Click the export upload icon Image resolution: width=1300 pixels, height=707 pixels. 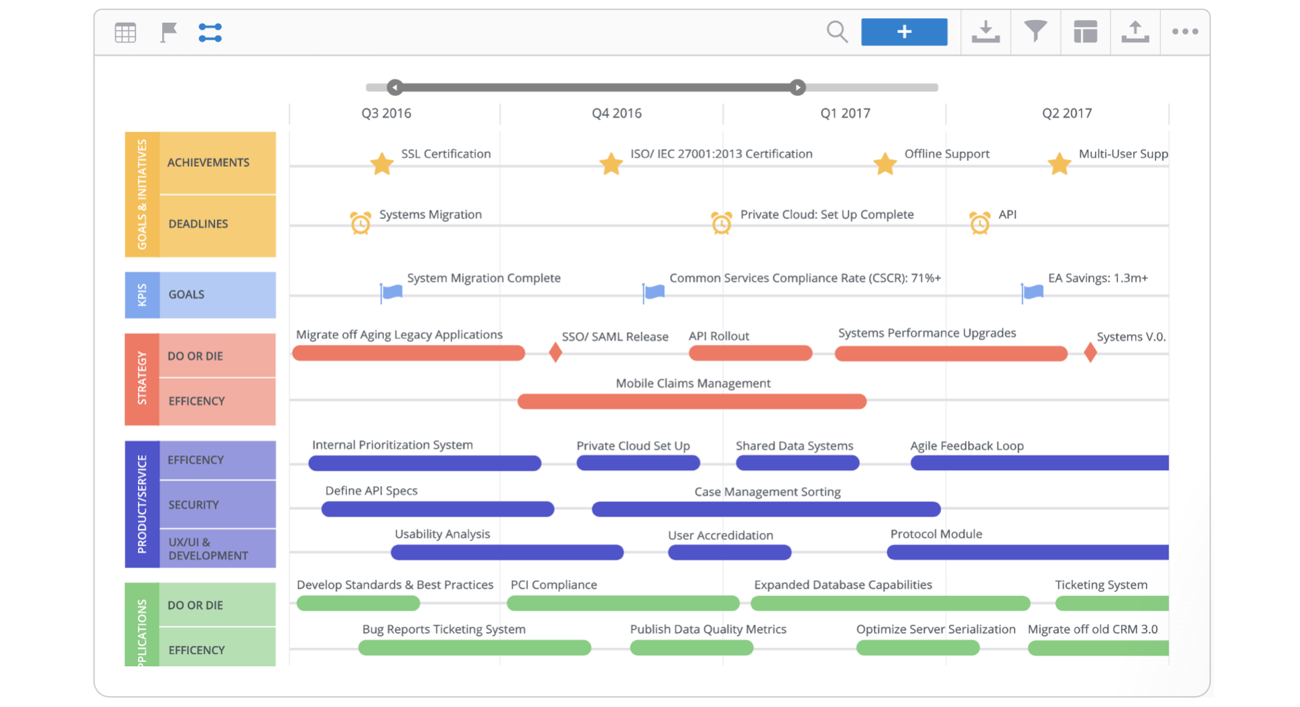pos(1134,31)
